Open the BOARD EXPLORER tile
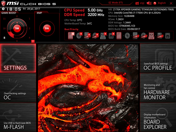The image size is (176, 132). [158, 117]
